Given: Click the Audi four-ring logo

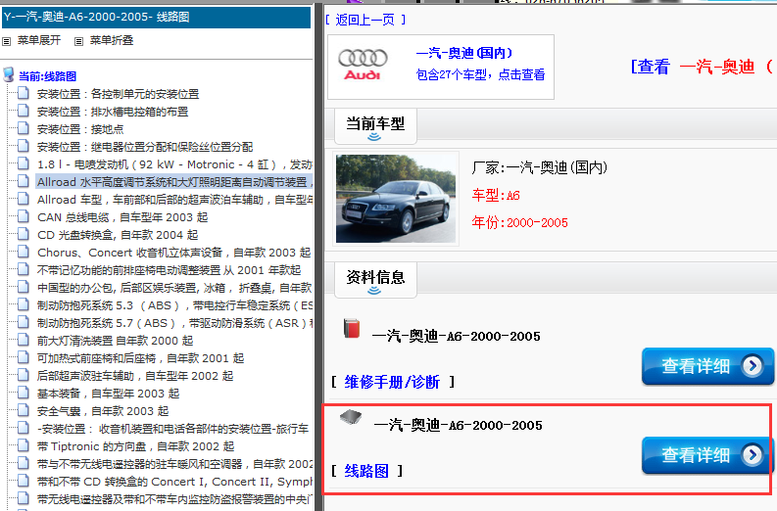Looking at the screenshot, I should coord(363,65).
